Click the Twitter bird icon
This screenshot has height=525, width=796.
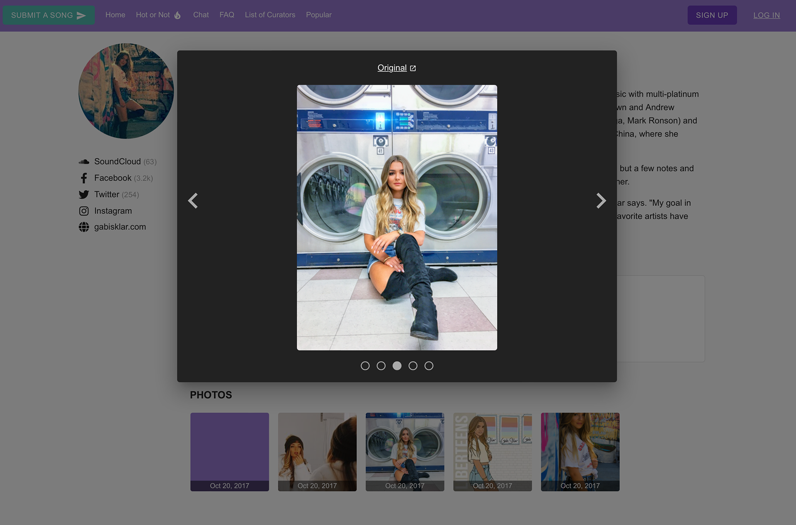coord(84,194)
